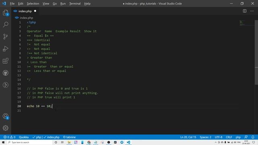
Task: Open the Selection menu
Action: [33, 4]
